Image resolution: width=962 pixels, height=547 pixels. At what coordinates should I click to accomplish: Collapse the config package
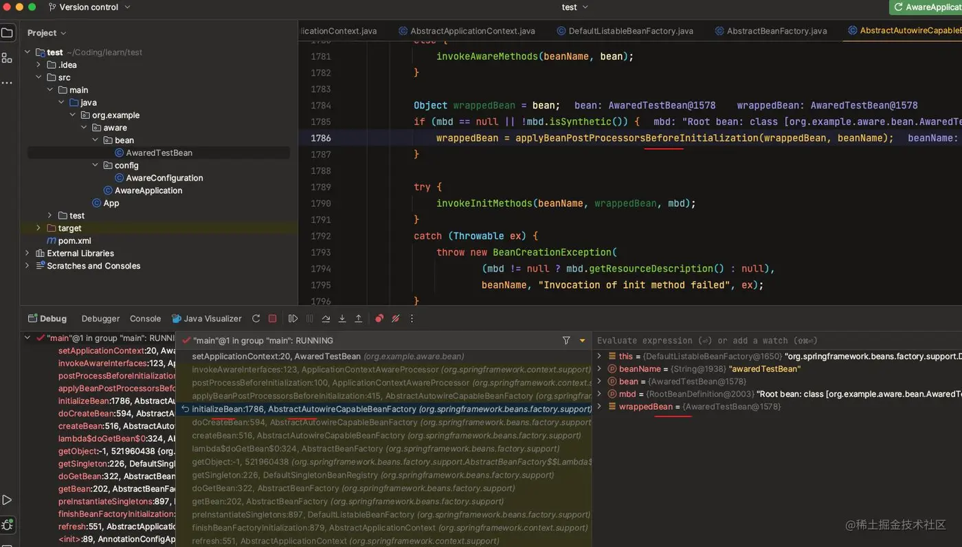[96, 166]
